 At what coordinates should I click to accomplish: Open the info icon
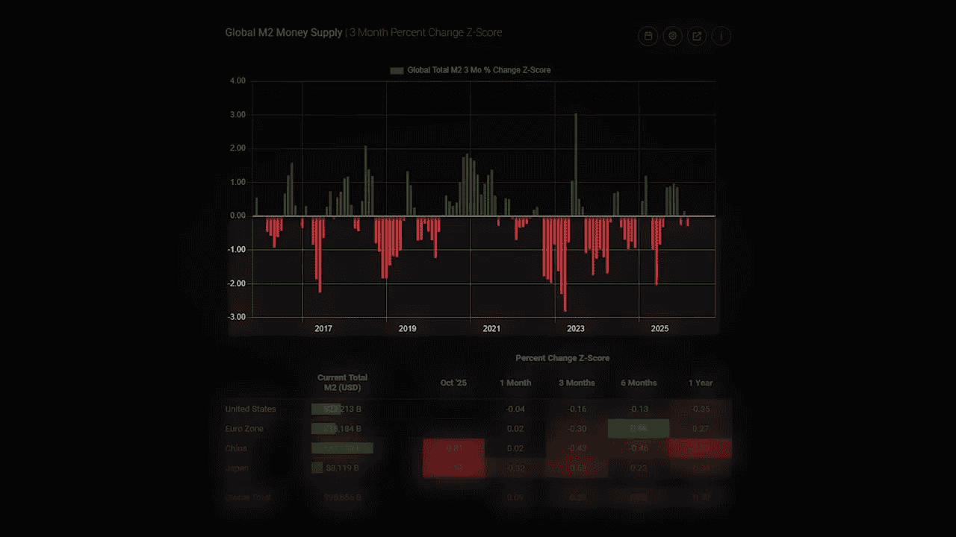(721, 36)
